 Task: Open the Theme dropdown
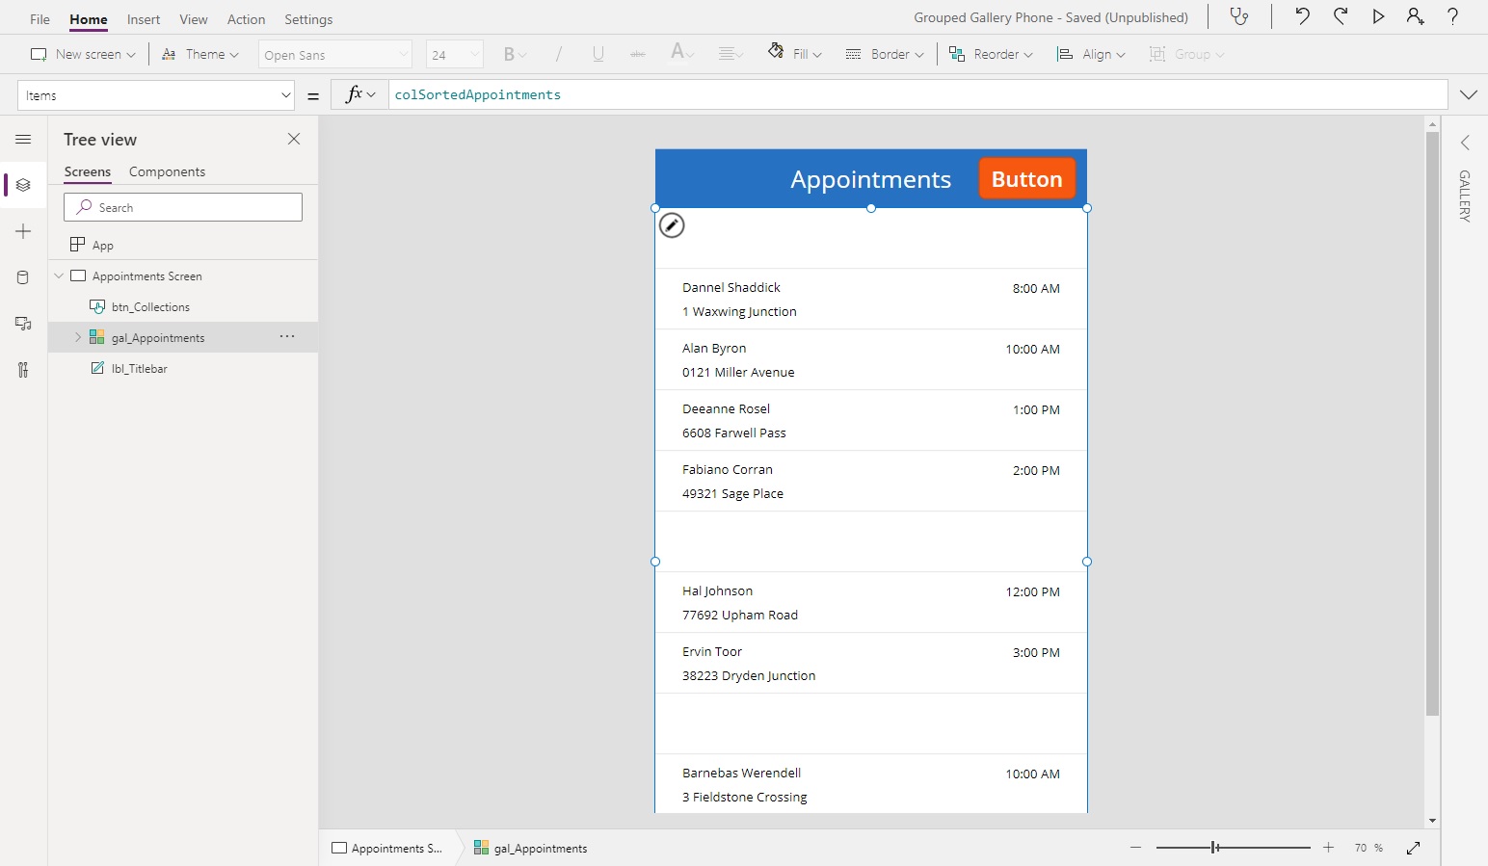200,55
